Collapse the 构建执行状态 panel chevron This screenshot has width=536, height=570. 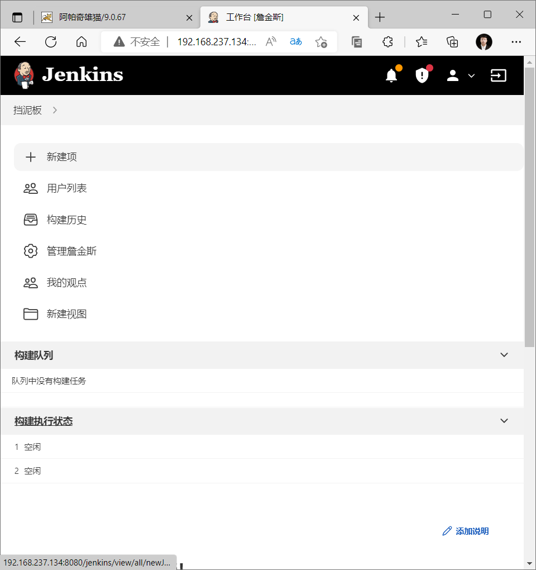click(504, 421)
